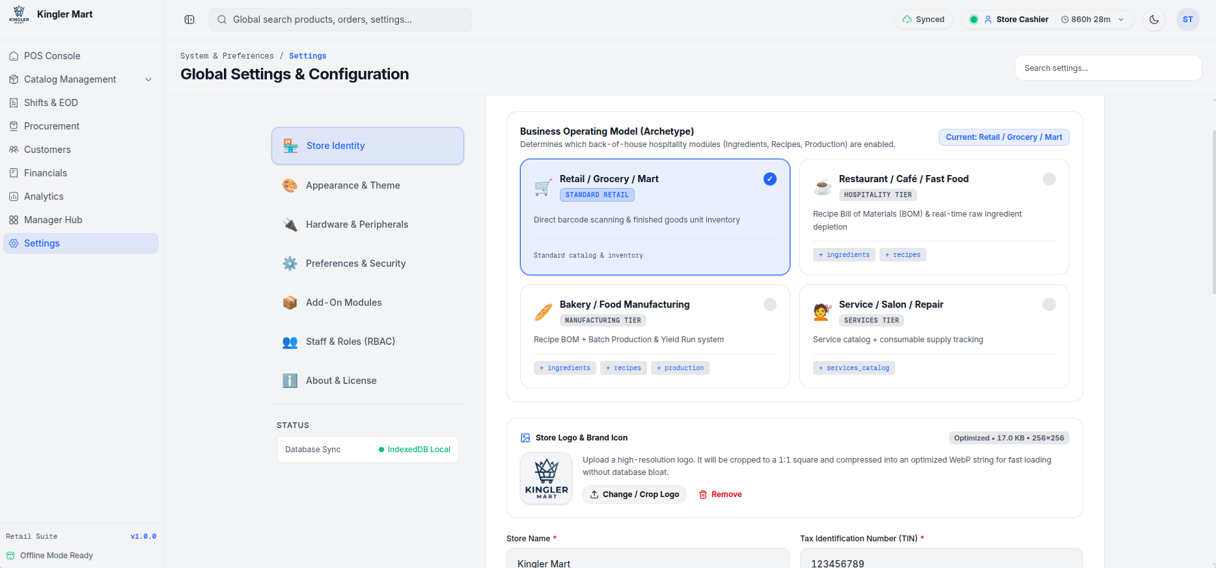
Task: Click the Customers people icon
Action: point(14,150)
